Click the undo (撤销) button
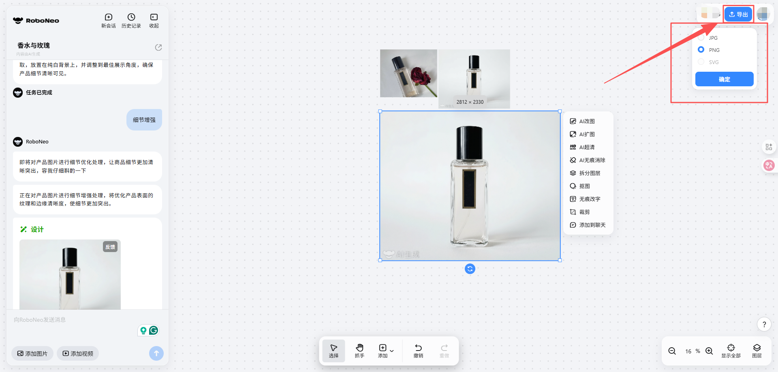This screenshot has width=778, height=372. point(418,351)
